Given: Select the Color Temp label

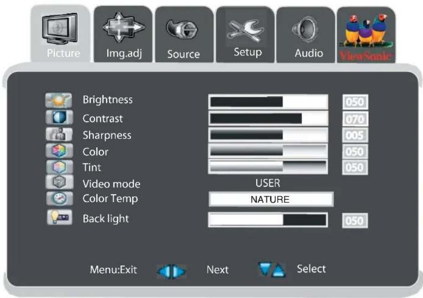Looking at the screenshot, I should tap(110, 199).
